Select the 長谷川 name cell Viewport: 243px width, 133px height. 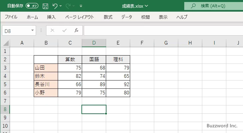click(x=46, y=84)
